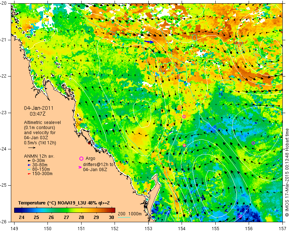Click the longitude axis label "156"
The height and width of the screenshot is (232, 290).
pos(249,229)
